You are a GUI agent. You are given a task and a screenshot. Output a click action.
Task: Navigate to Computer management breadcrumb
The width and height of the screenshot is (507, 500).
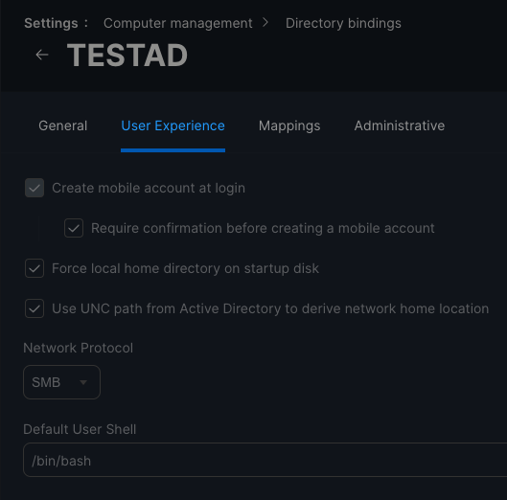[x=178, y=23]
